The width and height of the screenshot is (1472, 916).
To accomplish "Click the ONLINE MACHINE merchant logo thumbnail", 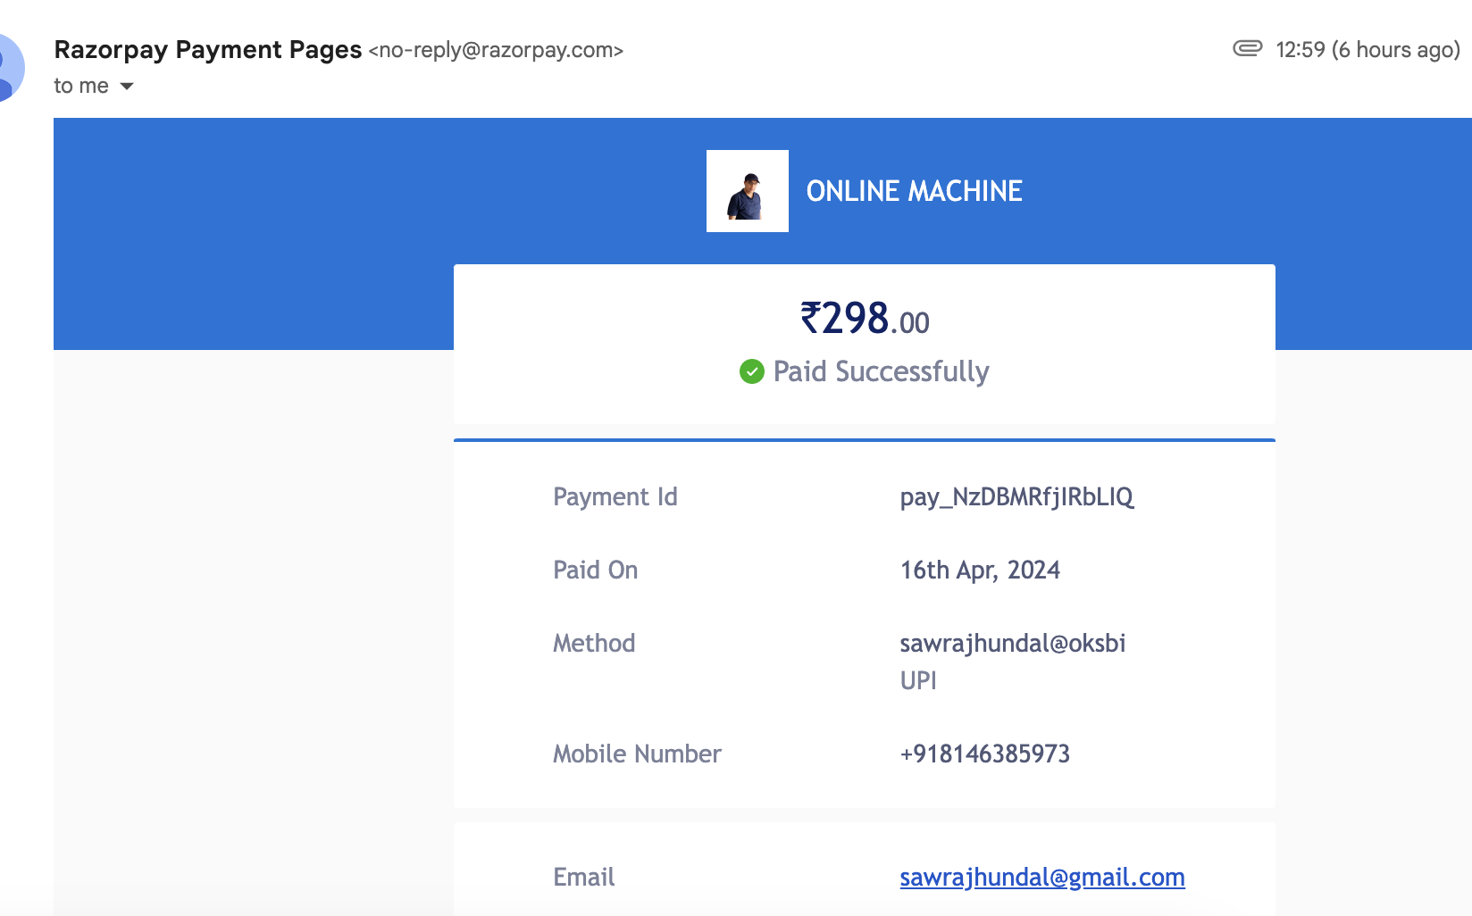I will click(x=748, y=191).
